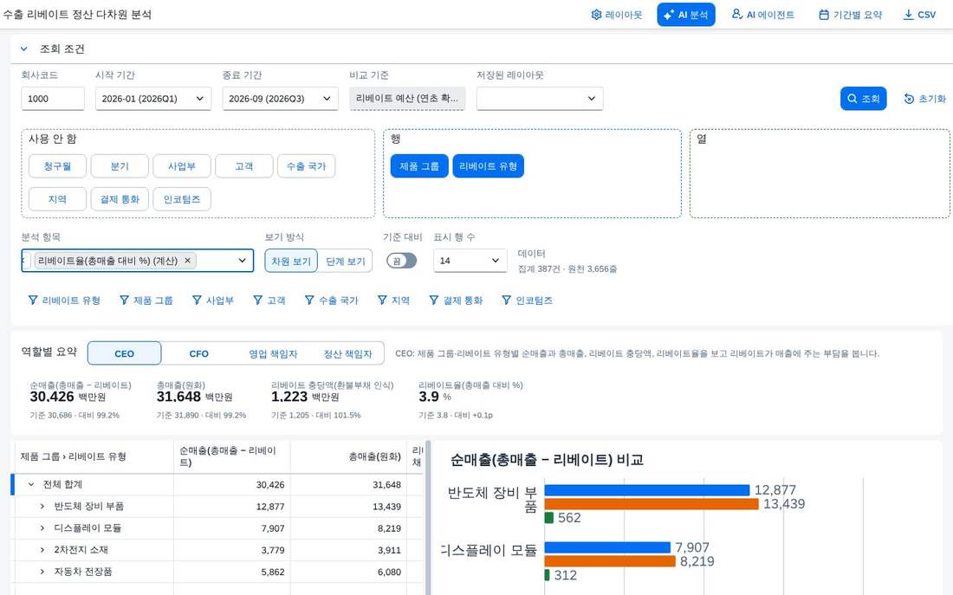Open the 표시 행 수 dropdown
The height and width of the screenshot is (595, 953).
[470, 260]
